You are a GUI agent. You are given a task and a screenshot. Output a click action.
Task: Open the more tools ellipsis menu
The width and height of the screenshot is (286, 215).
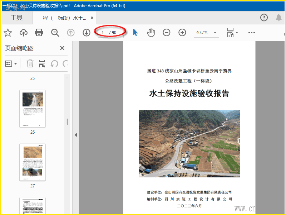click(x=252, y=33)
